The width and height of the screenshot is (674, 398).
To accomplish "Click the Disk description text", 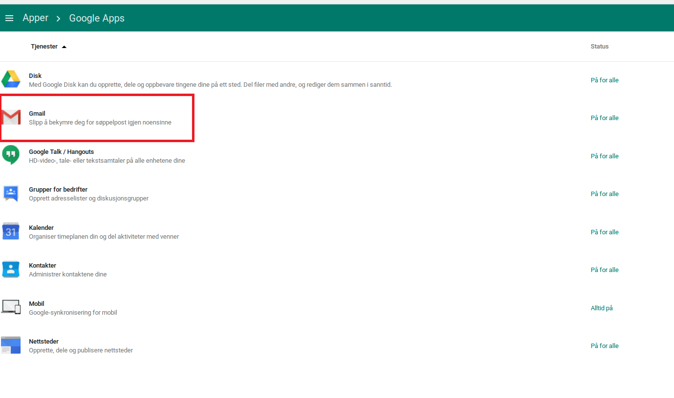I will (x=210, y=85).
